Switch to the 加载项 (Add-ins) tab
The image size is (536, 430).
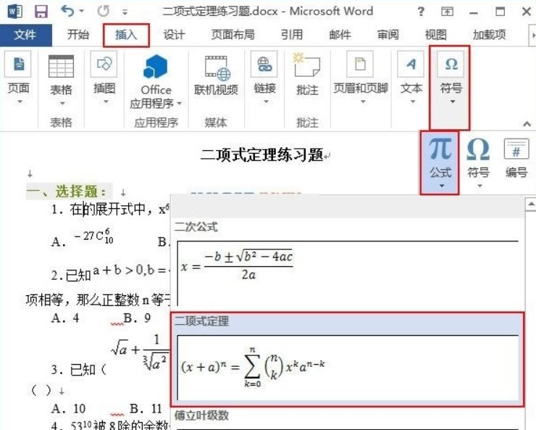(489, 35)
